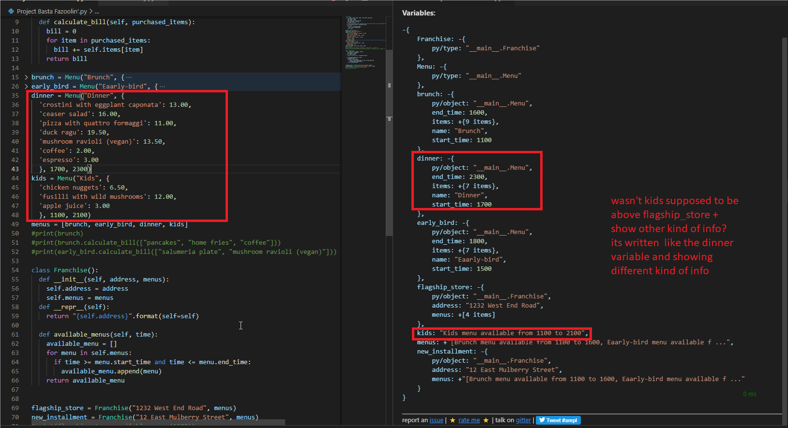788x428 pixels.
Task: Open the Project Basta Fazoolin'.py breadcrumb
Action: (52, 11)
